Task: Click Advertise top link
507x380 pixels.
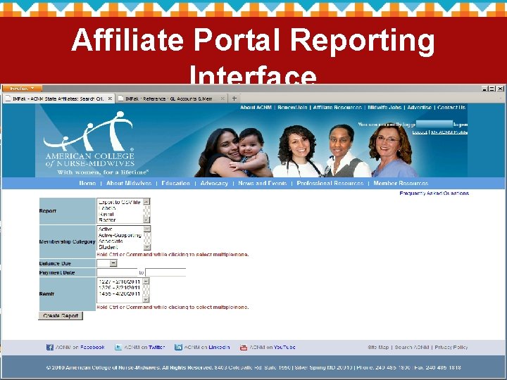Action: tap(419, 107)
